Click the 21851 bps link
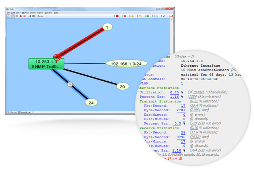This screenshot has height=174, width=254. 196,110
